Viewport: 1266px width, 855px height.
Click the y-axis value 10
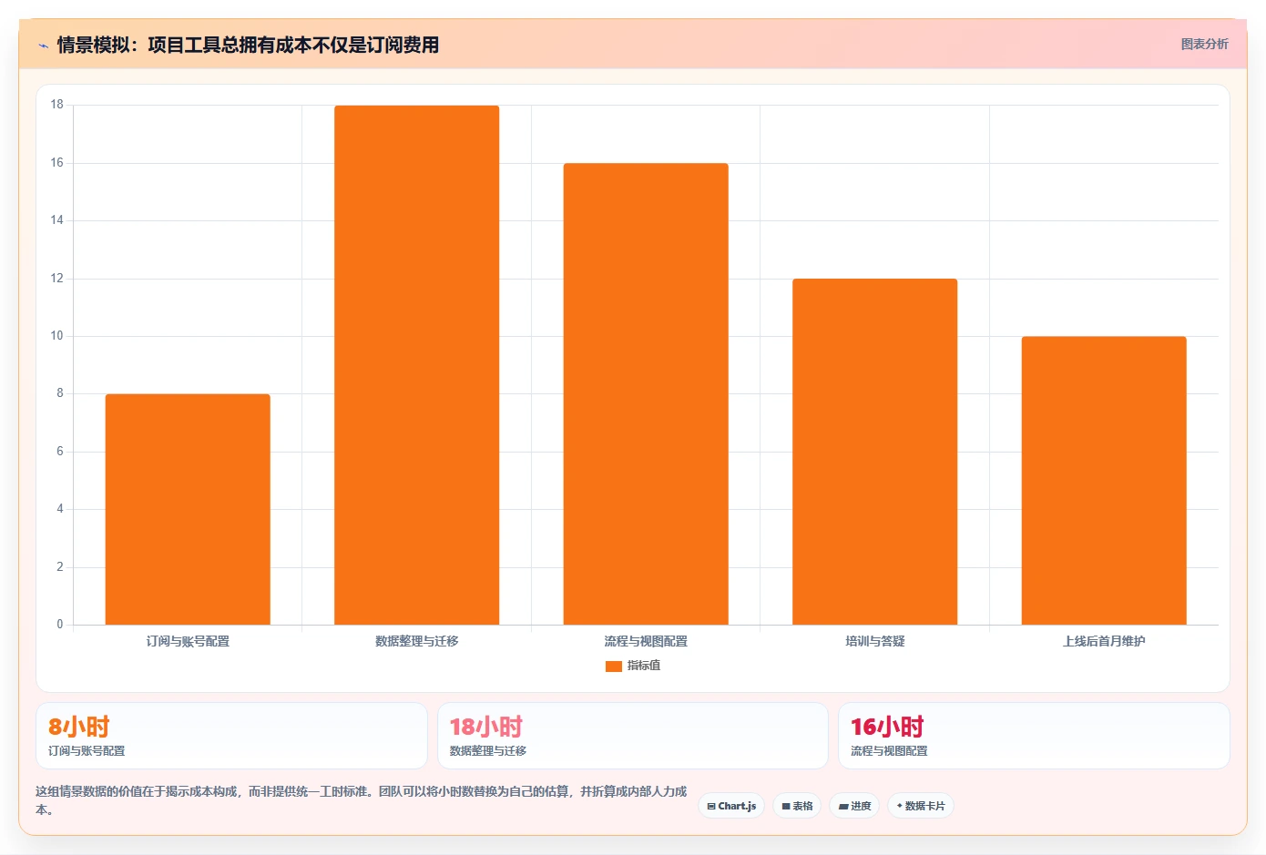(57, 336)
